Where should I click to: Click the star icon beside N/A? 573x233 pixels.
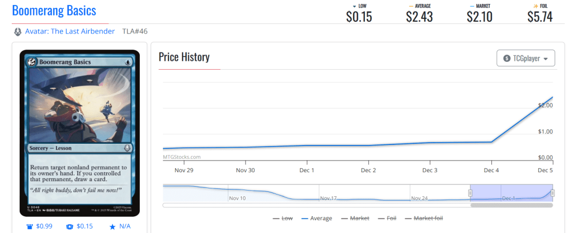click(x=112, y=226)
